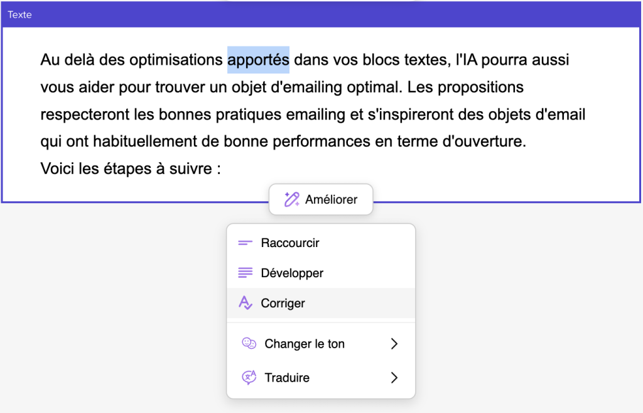Screen dimensions: 643x413
Task: Click the Développer paragraph-lines icon
Action: point(245,273)
